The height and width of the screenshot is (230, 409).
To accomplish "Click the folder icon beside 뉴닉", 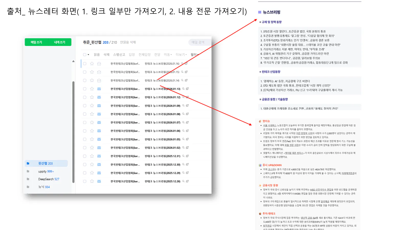I will [28, 187].
